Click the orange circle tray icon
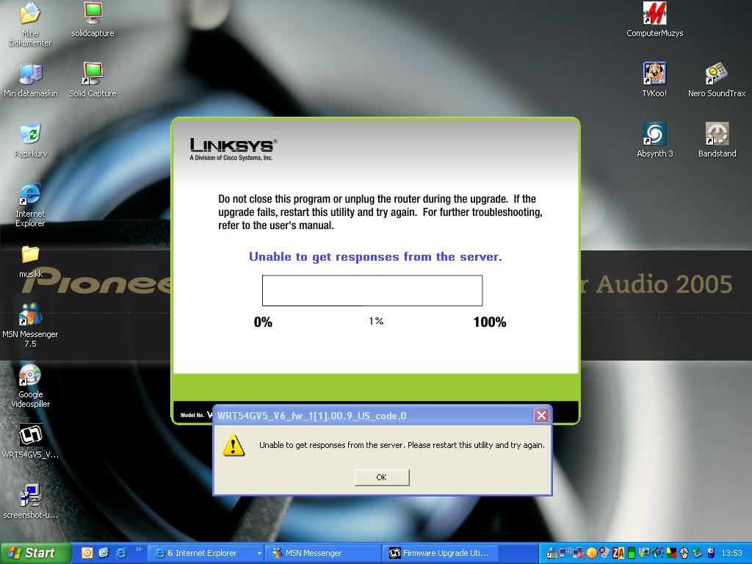The width and height of the screenshot is (752, 564). [x=591, y=553]
